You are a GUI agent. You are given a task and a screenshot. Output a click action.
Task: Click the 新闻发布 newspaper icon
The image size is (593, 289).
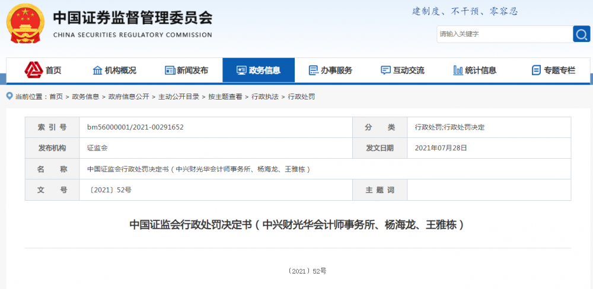coord(170,70)
